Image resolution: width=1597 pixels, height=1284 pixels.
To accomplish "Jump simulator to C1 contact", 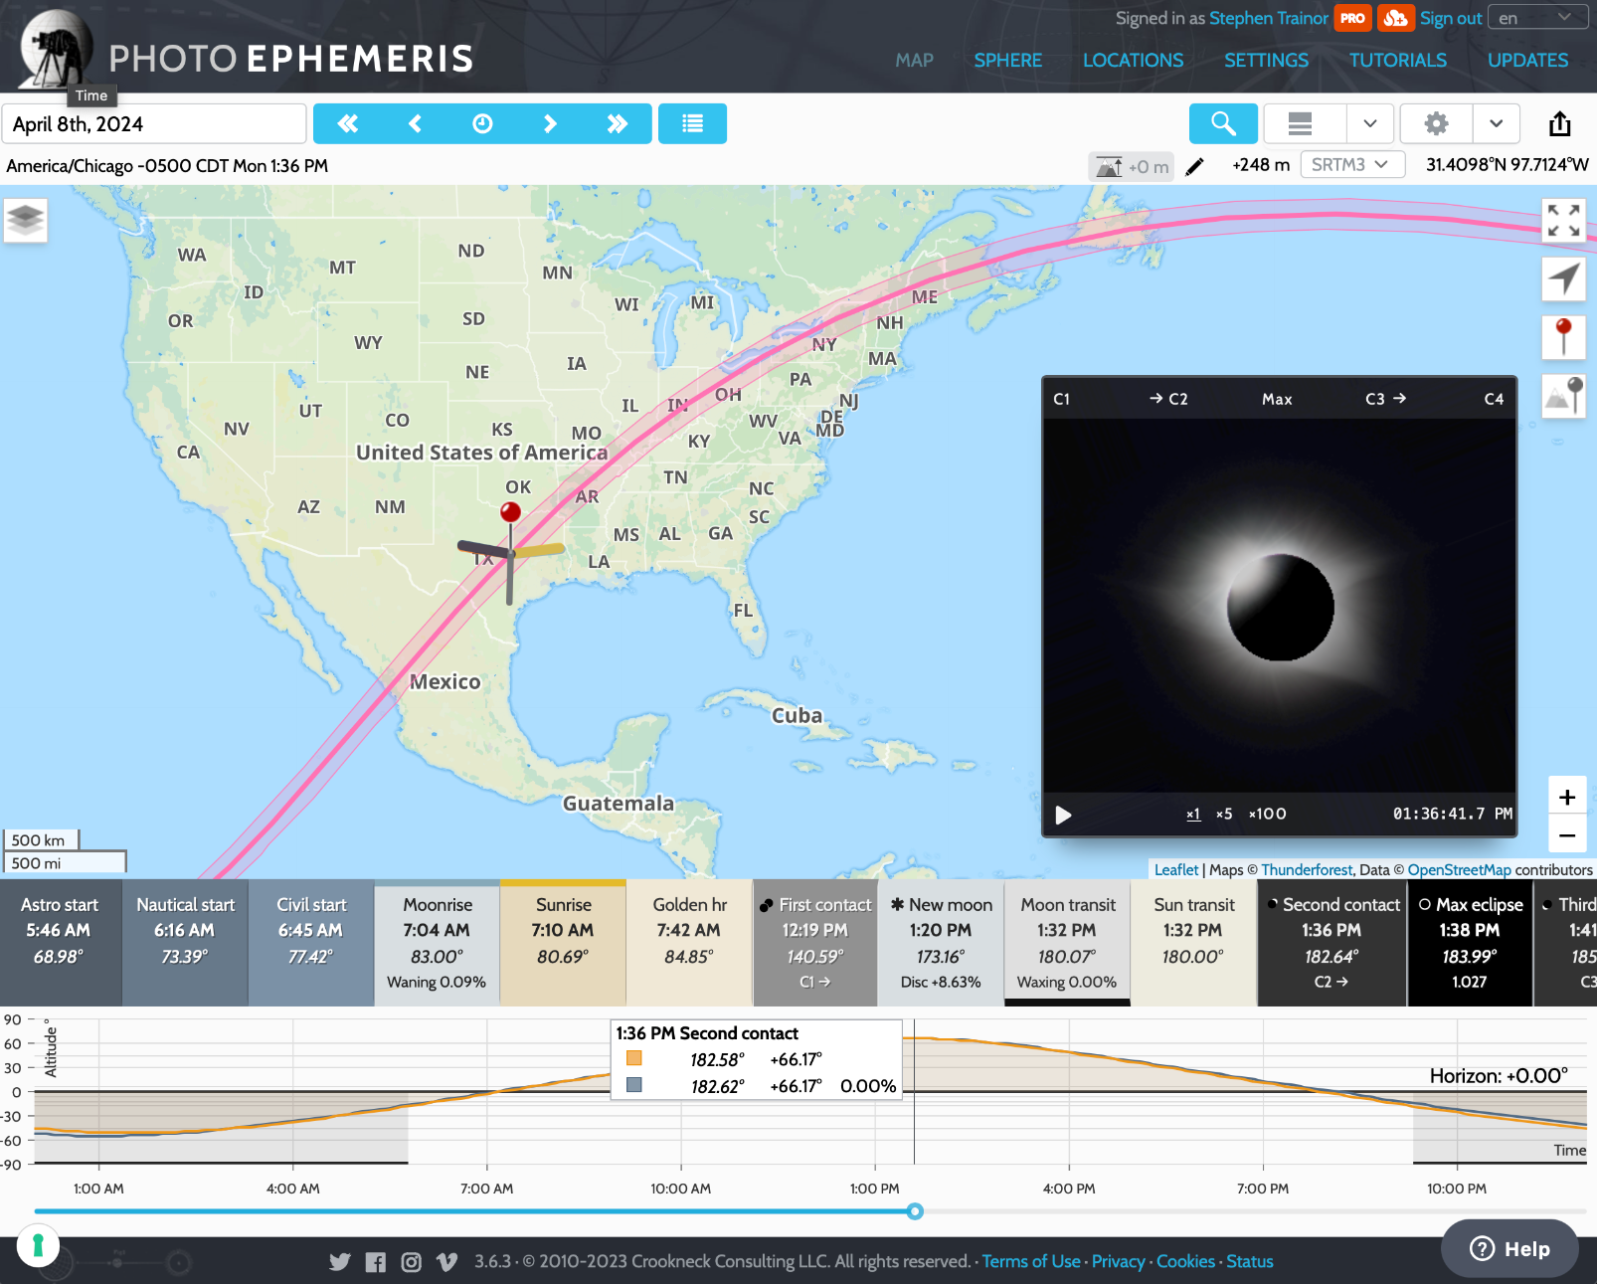I will click(1062, 399).
